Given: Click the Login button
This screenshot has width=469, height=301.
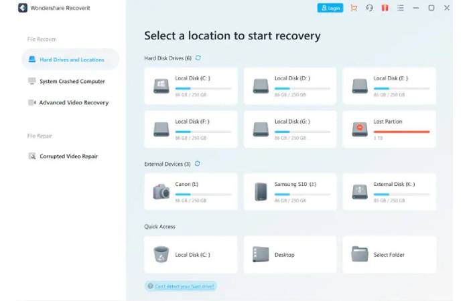Looking at the screenshot, I should (x=330, y=8).
